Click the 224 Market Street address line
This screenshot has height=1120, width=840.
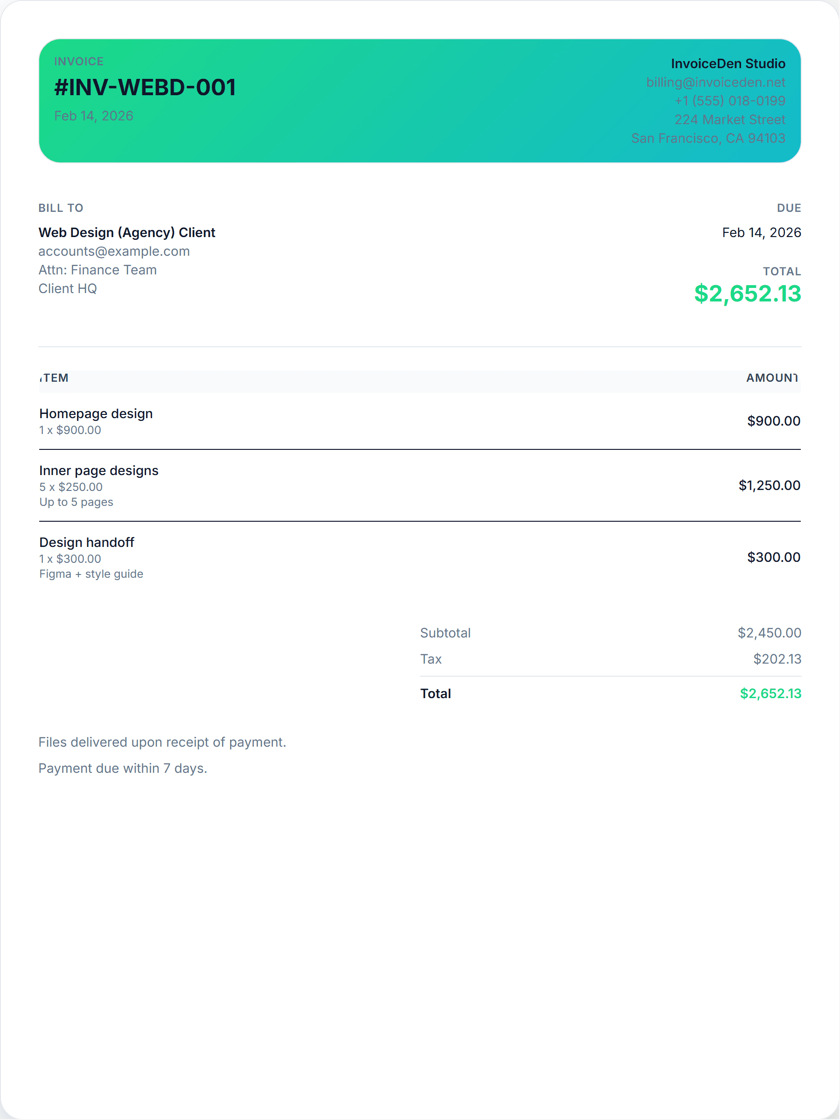pos(729,119)
